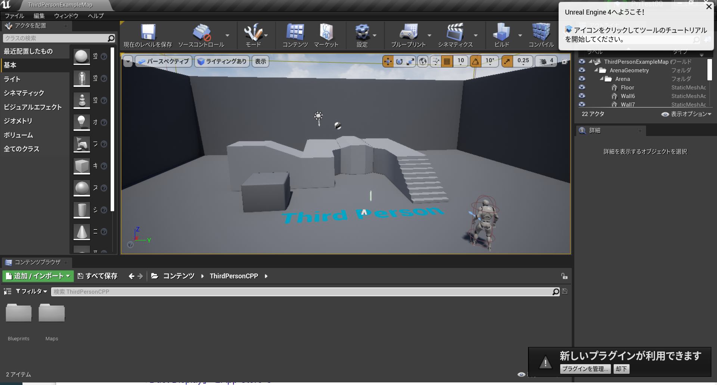Select the Lights category in placement panel

(35, 79)
